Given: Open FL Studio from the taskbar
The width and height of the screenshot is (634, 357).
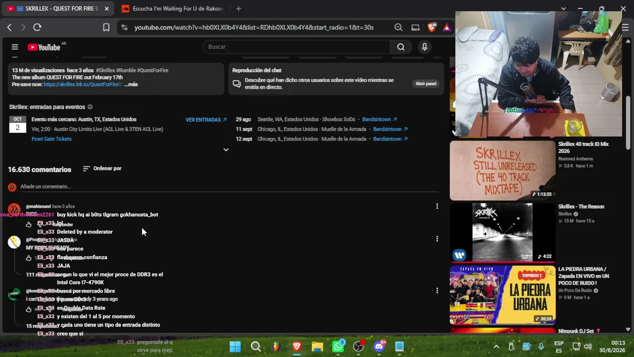Looking at the screenshot, I should pyautogui.click(x=276, y=346).
